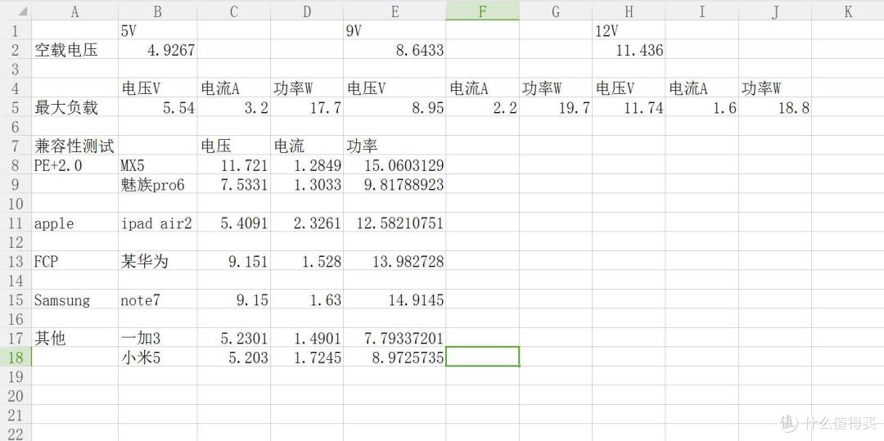Click the PE+2.0 cell

[x=75, y=165]
